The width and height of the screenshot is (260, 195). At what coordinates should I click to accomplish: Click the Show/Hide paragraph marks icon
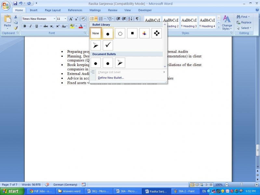137,19
